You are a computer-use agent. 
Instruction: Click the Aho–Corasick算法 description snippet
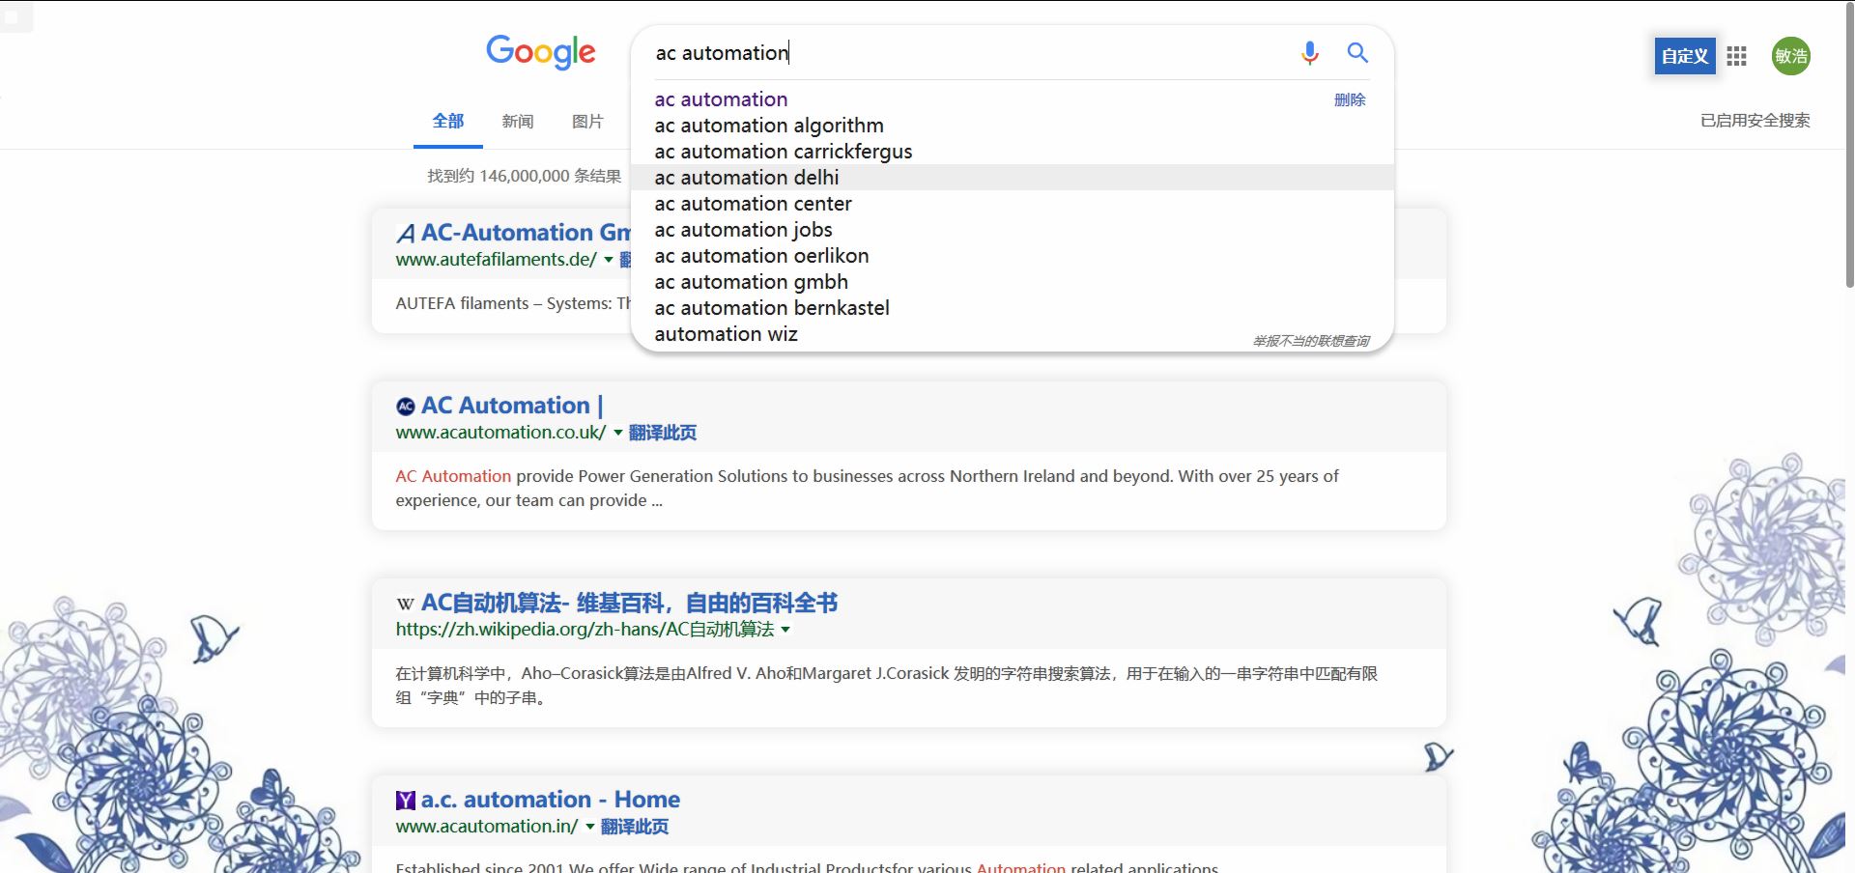(886, 685)
